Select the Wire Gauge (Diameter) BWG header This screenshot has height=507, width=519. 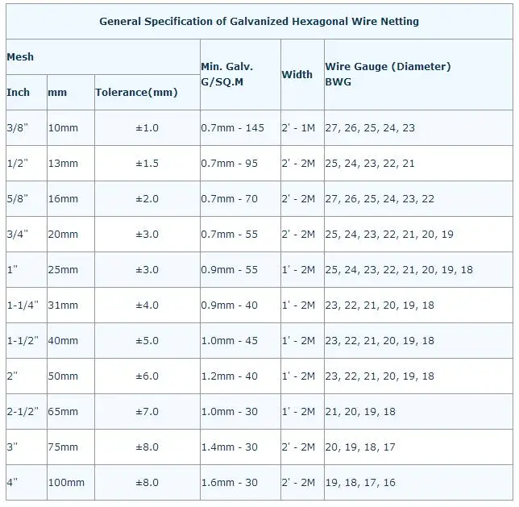pyautogui.click(x=388, y=74)
